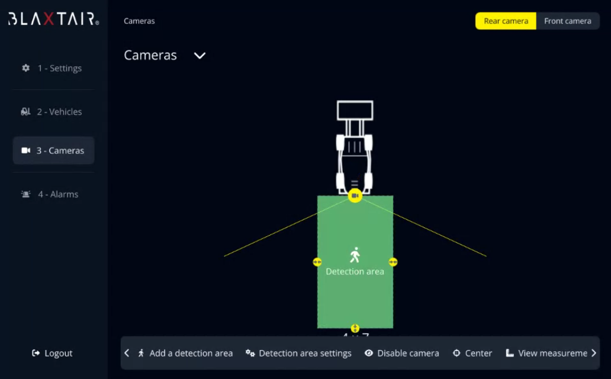Switch to Rear camera view

tap(506, 21)
